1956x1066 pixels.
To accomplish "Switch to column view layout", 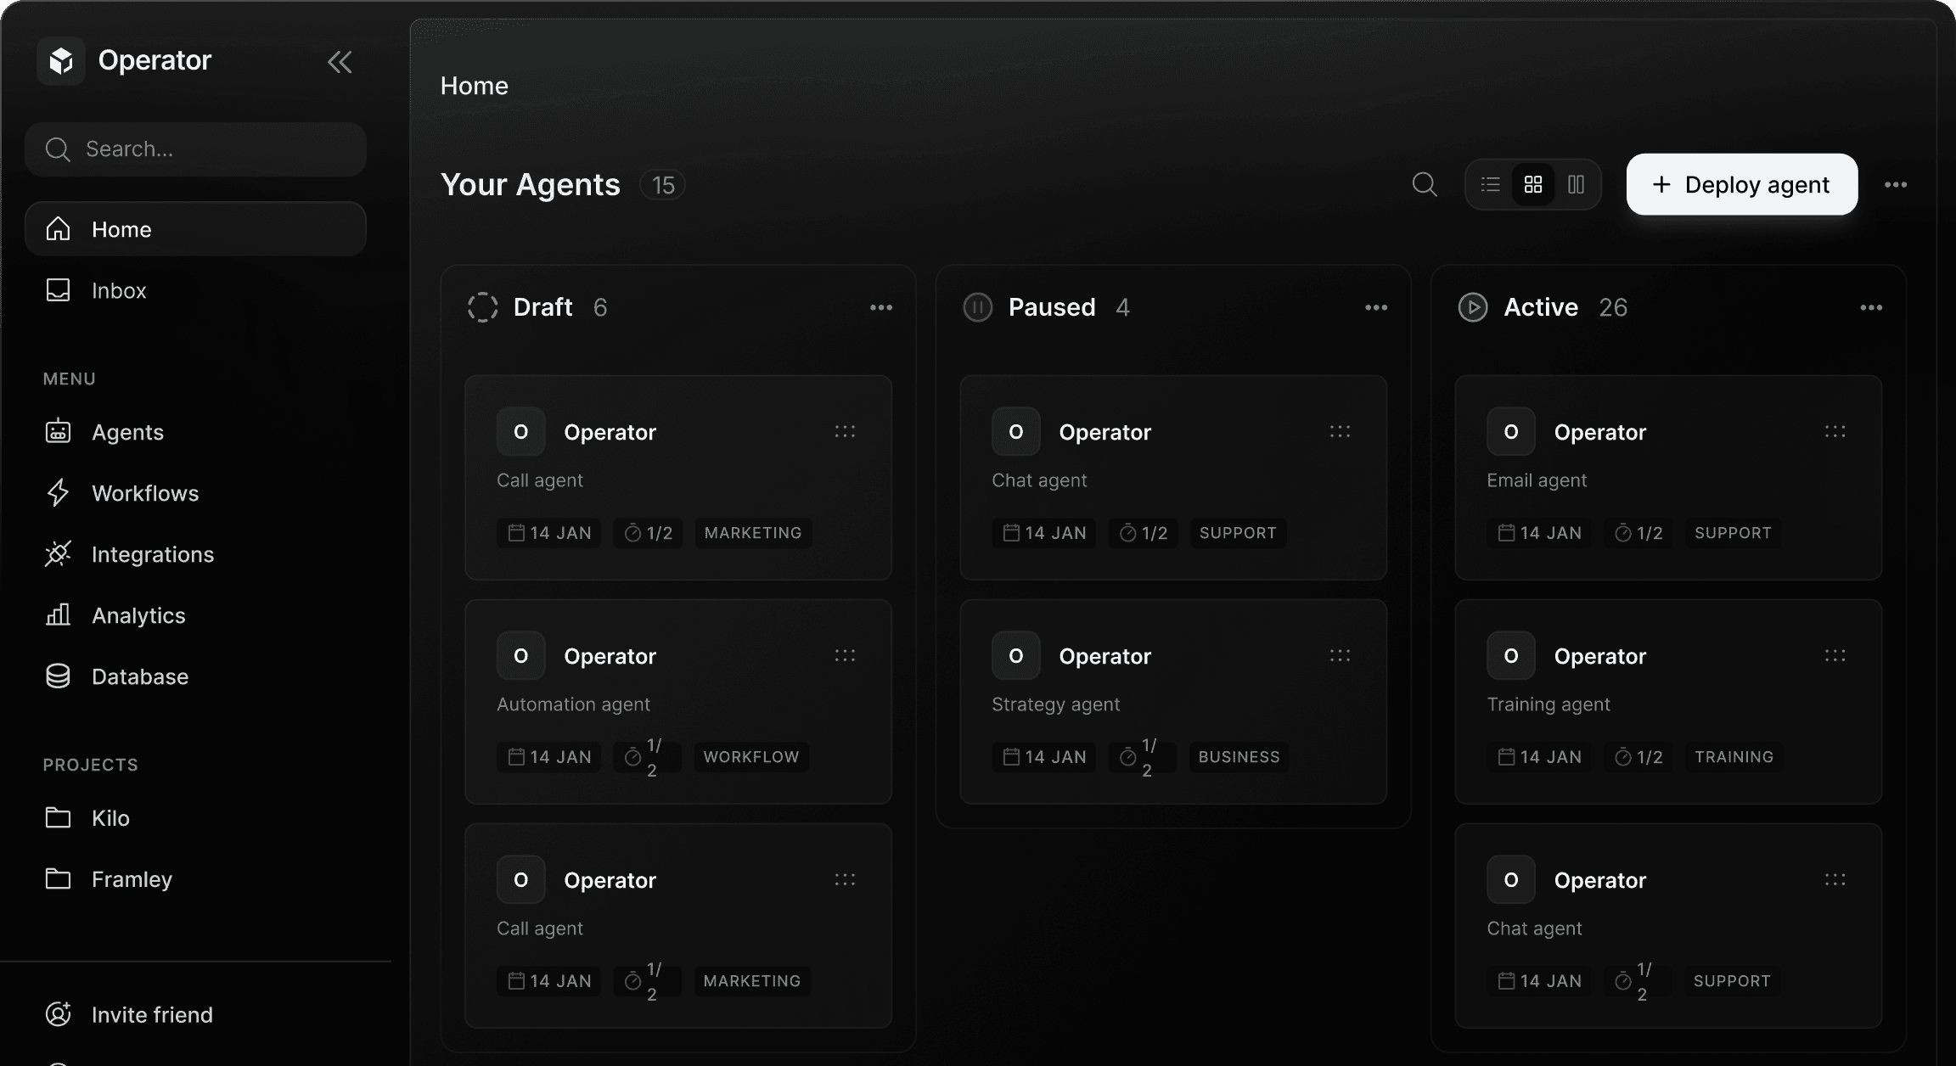I will [1576, 184].
